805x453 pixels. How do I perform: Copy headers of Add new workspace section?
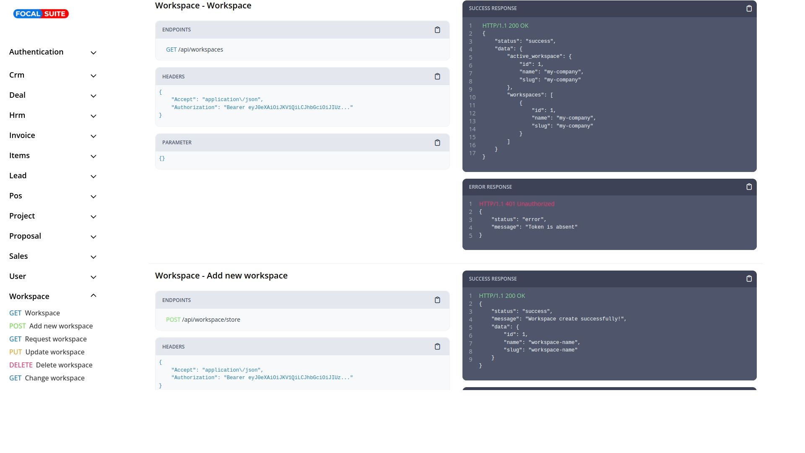[437, 346]
